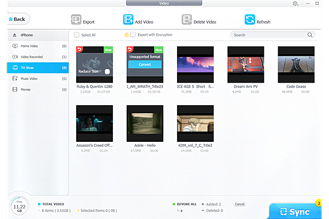This screenshot has height=219, width=329.
Task: Click the Refresh icon
Action: click(x=249, y=21)
